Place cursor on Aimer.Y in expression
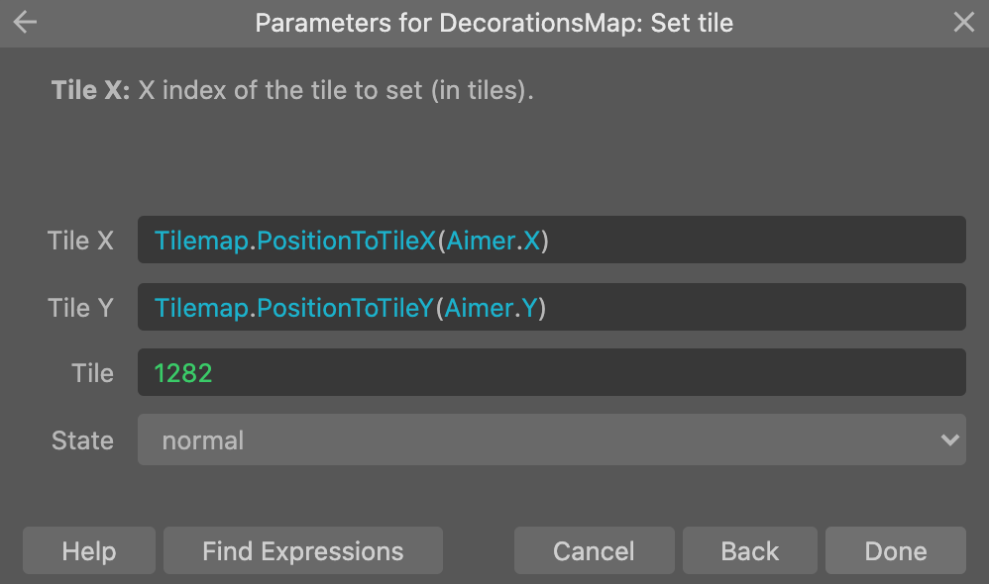The width and height of the screenshot is (989, 584). tap(491, 308)
